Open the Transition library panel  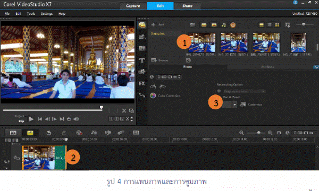coord(142,48)
